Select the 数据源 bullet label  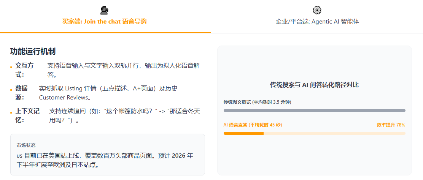pos(21,93)
